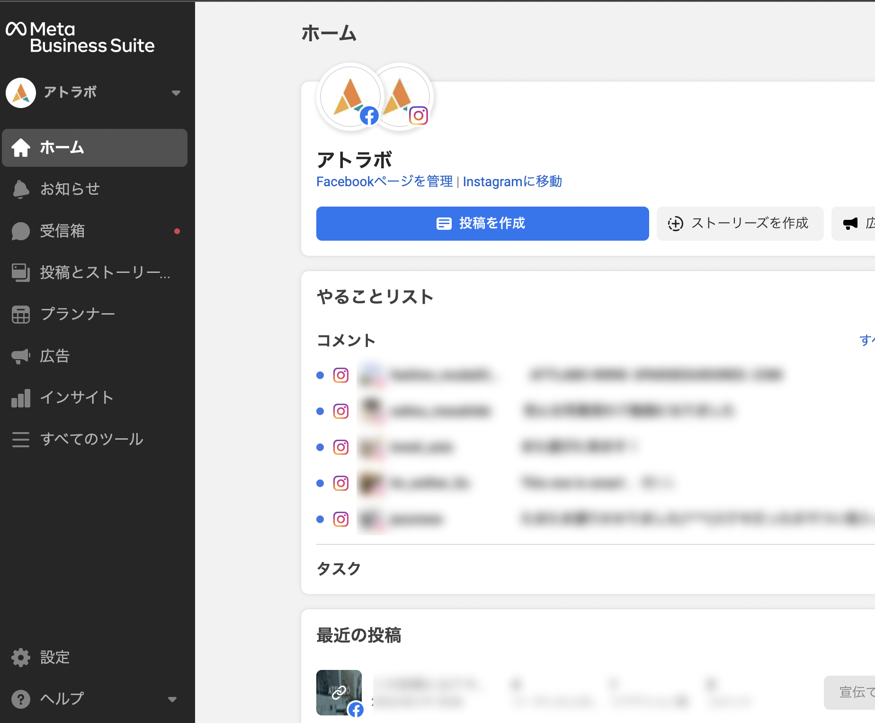This screenshot has width=875, height=723.
Task: Click the 投稿を作成 button
Action: coord(482,224)
